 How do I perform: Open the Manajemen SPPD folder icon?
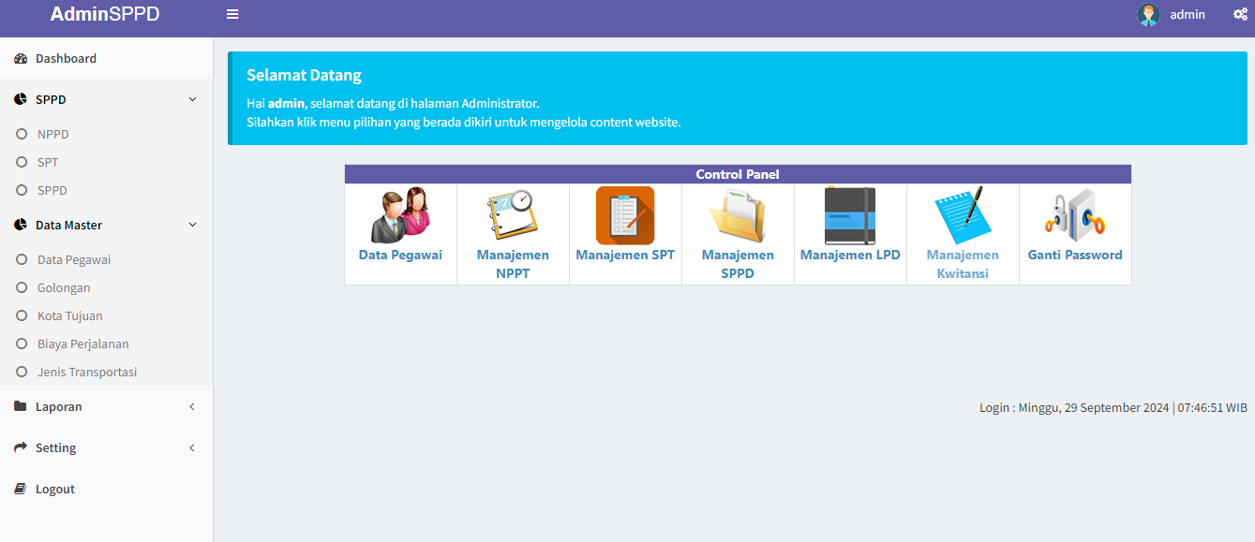click(x=738, y=215)
